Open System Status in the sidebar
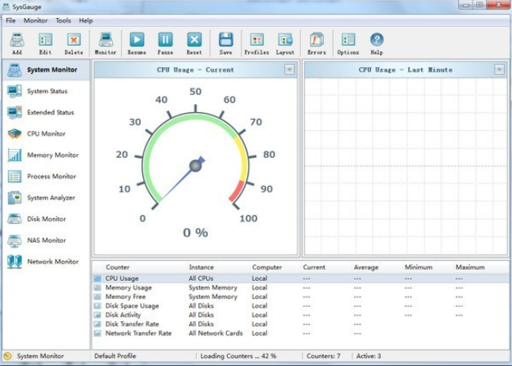The width and height of the screenshot is (512, 366). [x=47, y=91]
